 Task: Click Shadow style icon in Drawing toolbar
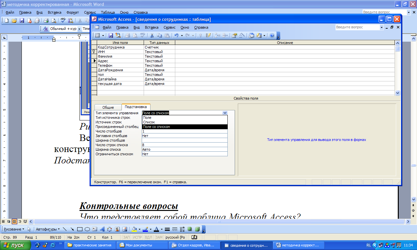[190, 229]
